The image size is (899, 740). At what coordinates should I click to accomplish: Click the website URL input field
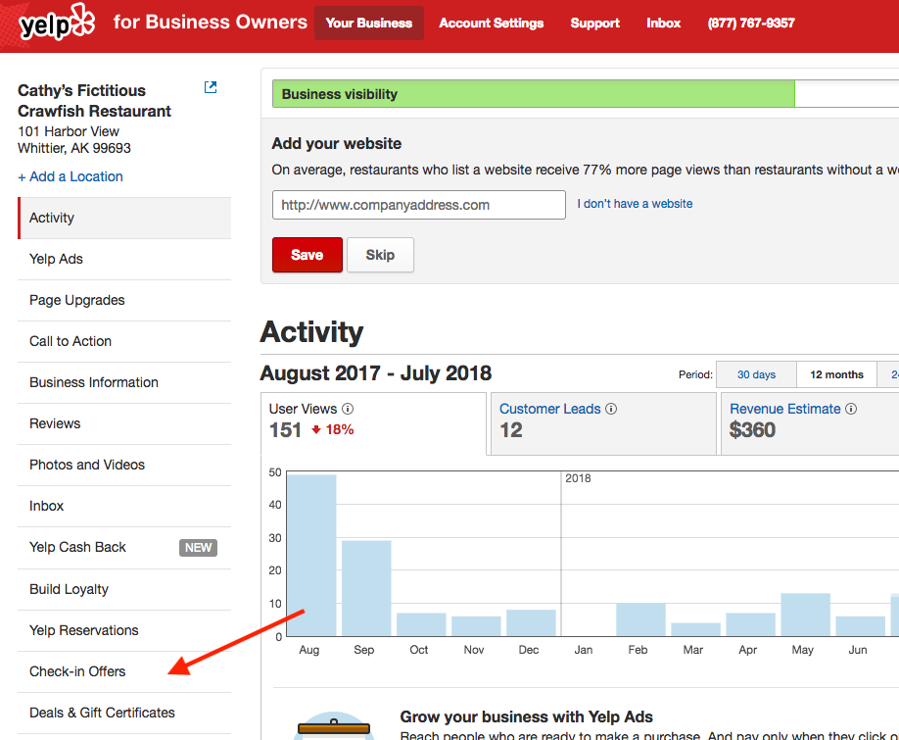(418, 205)
